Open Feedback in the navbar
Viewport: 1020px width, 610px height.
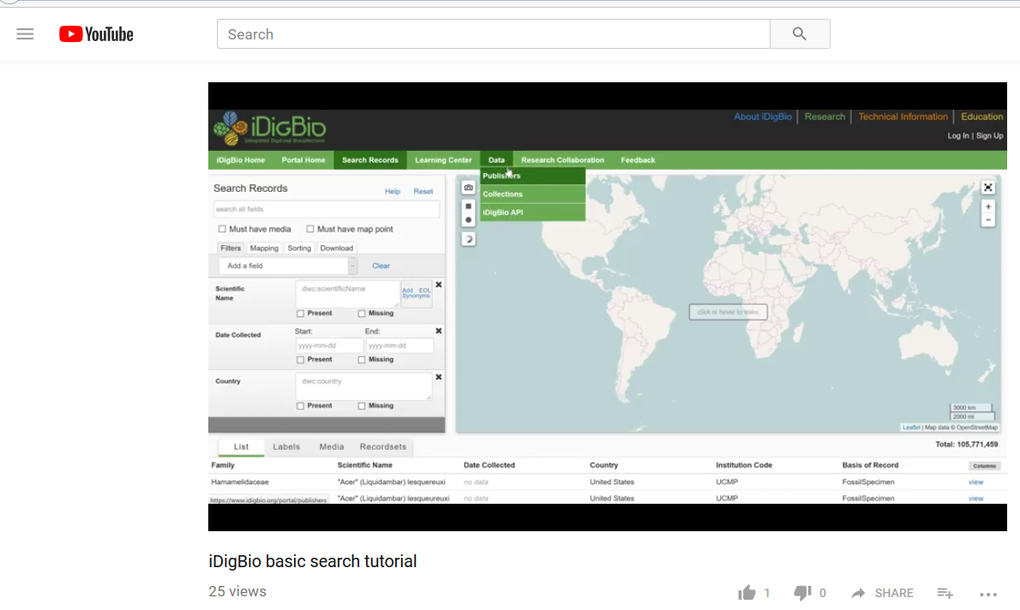coord(639,160)
